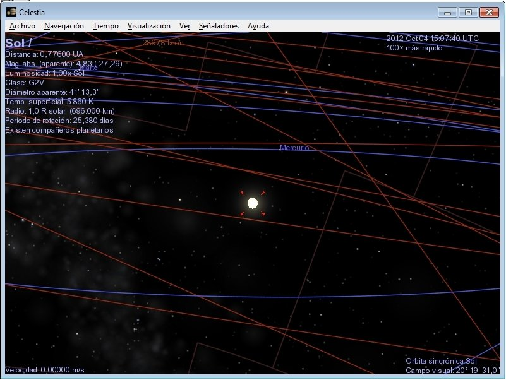Close the Celestia window
Viewport: 506px width, 380px height.
pyautogui.click(x=488, y=12)
